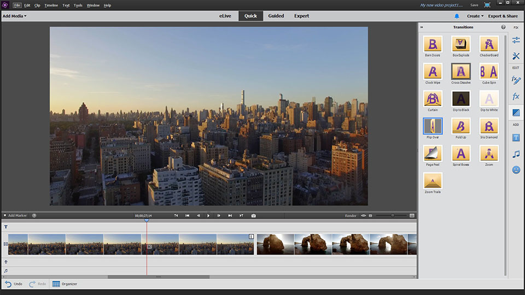
Task: Open the Music note panel
Action: (516, 154)
